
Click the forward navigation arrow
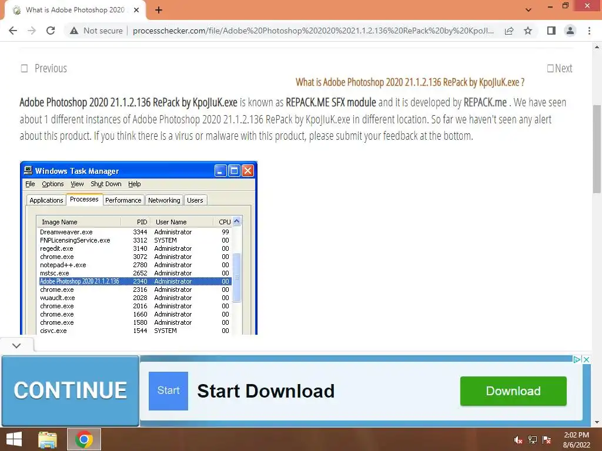(32, 31)
